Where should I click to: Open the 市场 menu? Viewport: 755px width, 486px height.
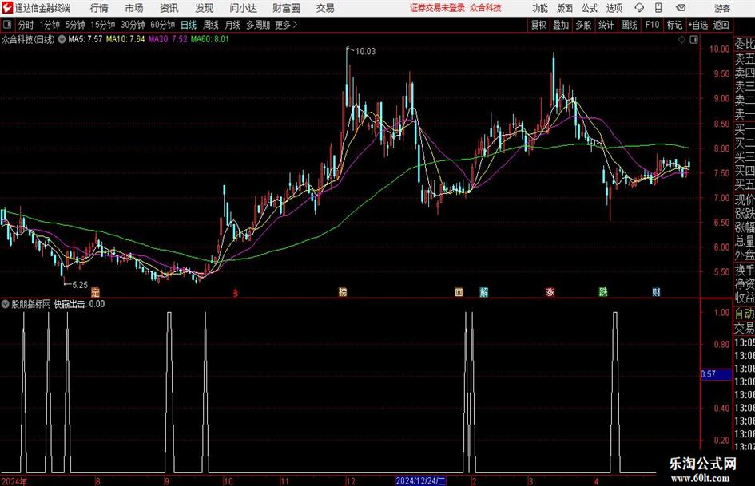[134, 8]
